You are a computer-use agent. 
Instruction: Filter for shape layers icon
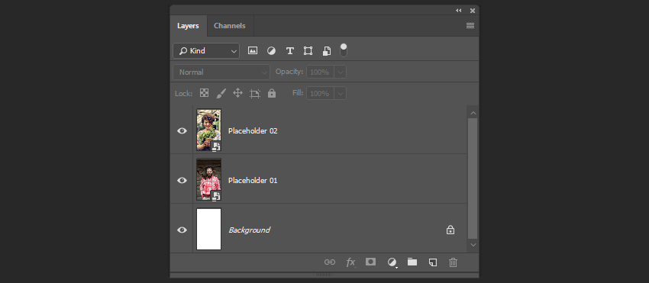pyautogui.click(x=308, y=50)
